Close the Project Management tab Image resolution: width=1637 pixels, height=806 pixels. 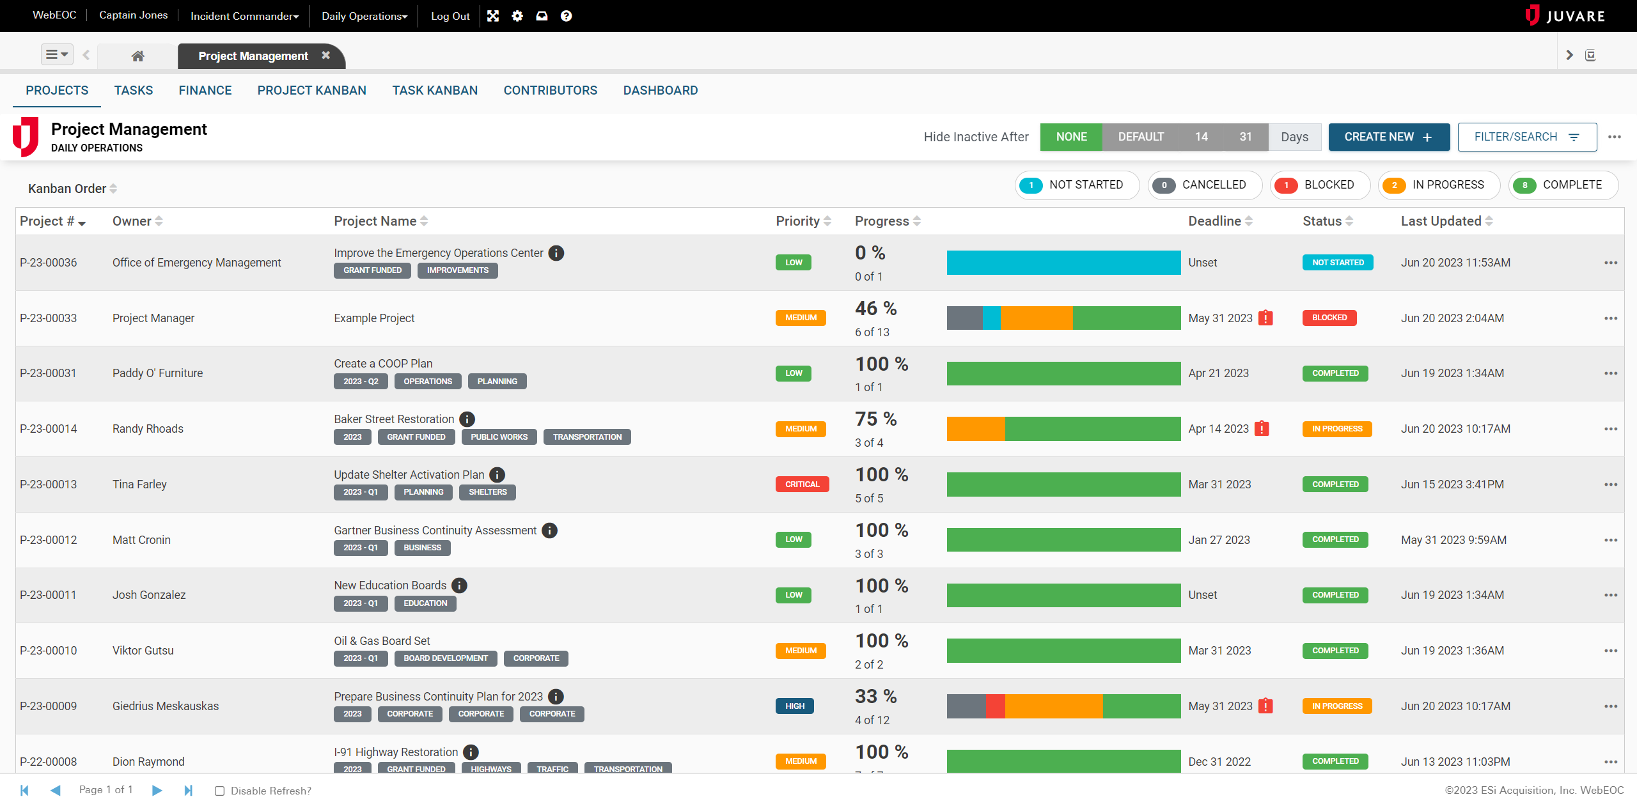click(x=325, y=55)
